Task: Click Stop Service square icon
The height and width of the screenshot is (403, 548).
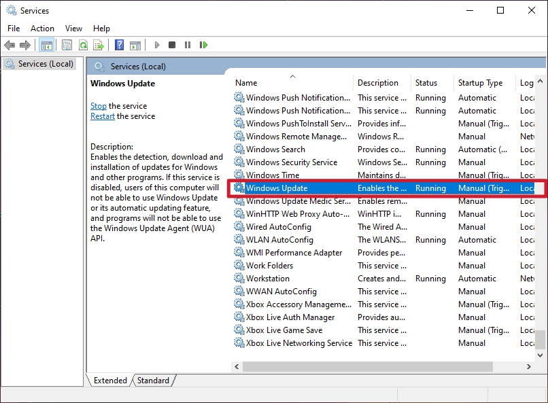Action: [172, 45]
